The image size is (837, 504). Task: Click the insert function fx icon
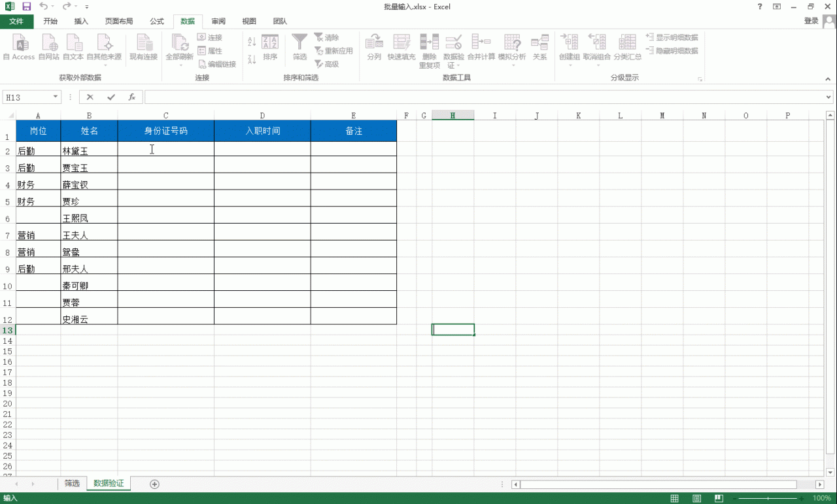(131, 97)
